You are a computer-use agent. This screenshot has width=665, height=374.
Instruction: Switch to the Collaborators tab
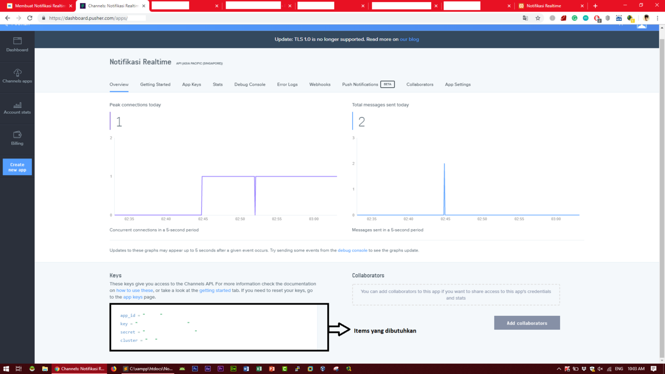(420, 84)
